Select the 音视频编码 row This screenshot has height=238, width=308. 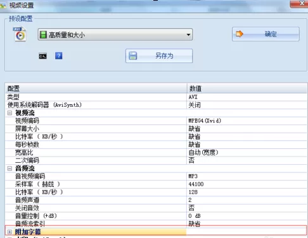(156, 176)
